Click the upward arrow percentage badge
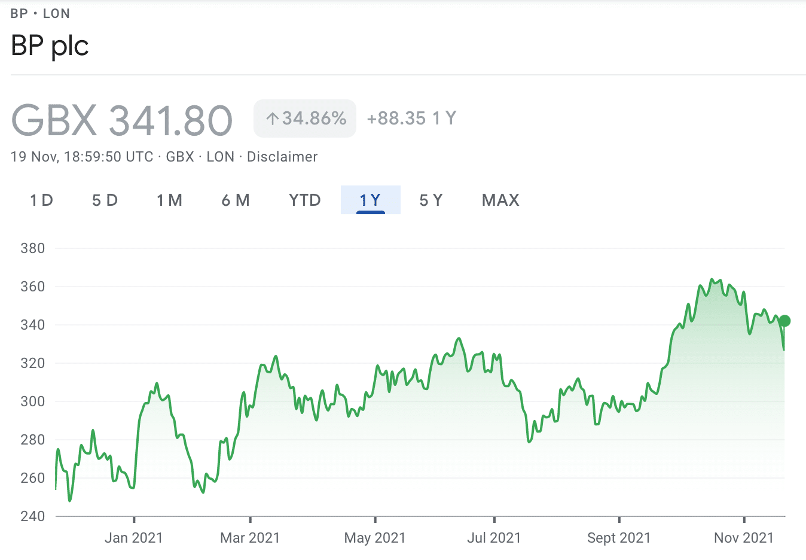The height and width of the screenshot is (560, 806). [x=304, y=118]
